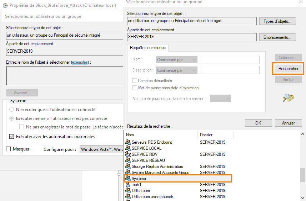306x201 pixels.
Task: Click the Serveurs RDS Endpoint group icon
Action: [x=129, y=142]
